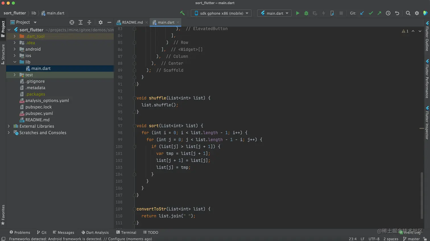Open the Dart Analysis tool window tab
The height and width of the screenshot is (241, 430).
click(x=95, y=232)
